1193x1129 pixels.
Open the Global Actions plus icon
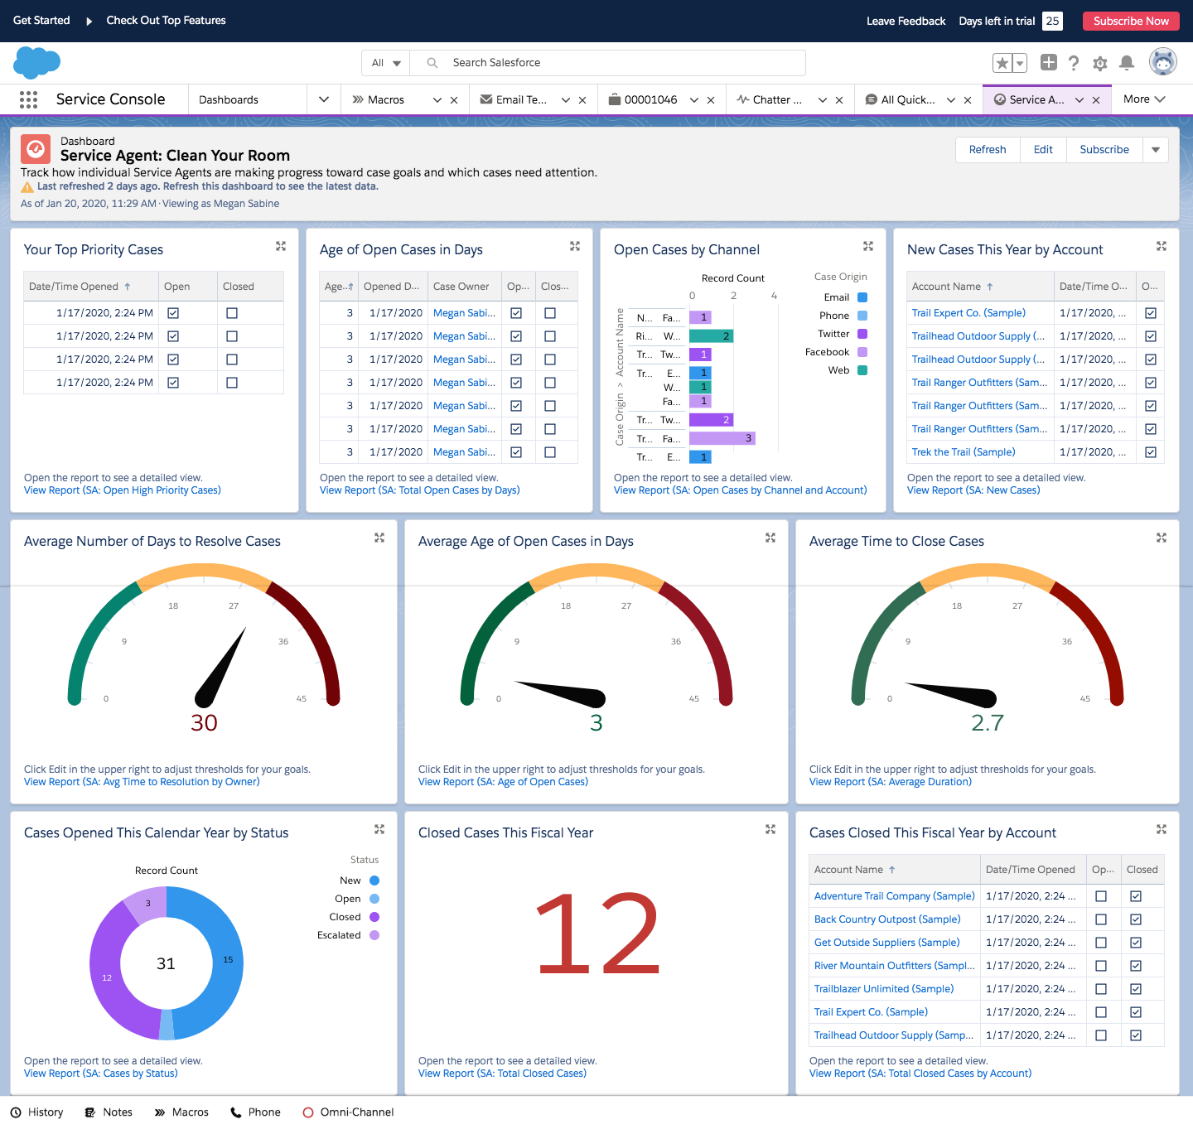pos(1048,63)
